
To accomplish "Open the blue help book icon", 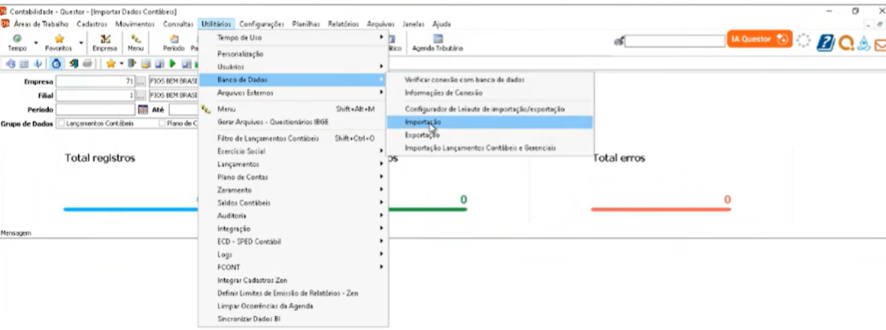I will pyautogui.click(x=826, y=42).
